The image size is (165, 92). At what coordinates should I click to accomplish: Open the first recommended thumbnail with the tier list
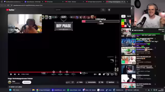126,23
